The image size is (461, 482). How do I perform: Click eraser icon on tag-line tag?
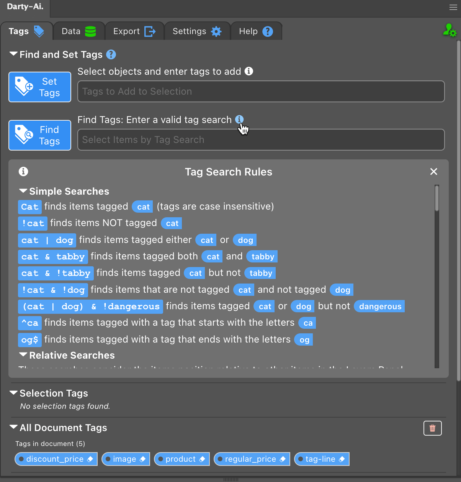tap(342, 459)
